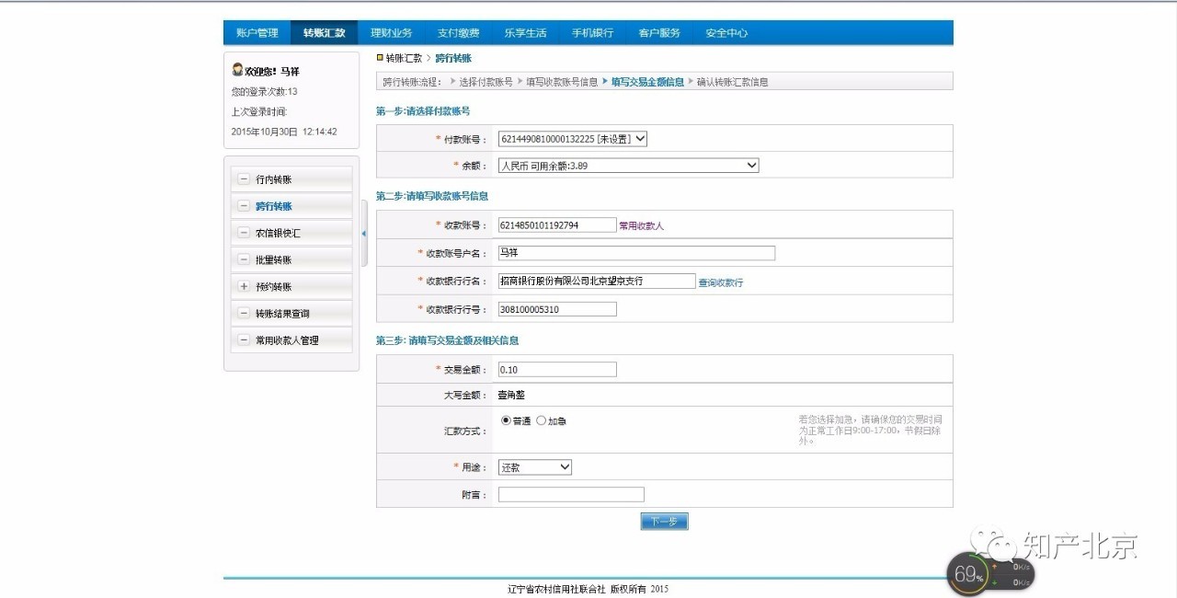Open the 安全中心 menu tab

tap(727, 33)
